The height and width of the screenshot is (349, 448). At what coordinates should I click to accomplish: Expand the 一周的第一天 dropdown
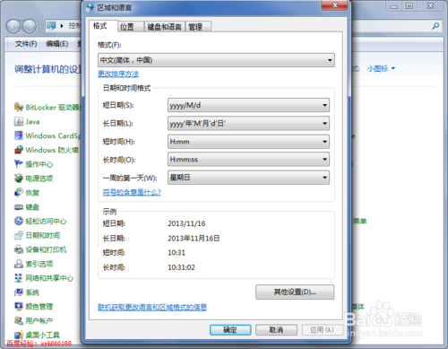(248, 178)
